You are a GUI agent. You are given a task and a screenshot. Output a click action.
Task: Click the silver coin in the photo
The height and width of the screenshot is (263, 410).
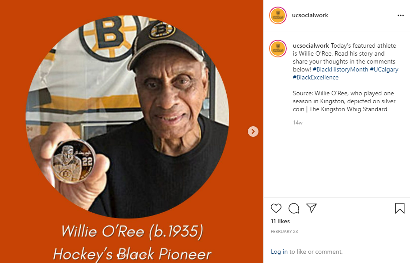coord(73,161)
